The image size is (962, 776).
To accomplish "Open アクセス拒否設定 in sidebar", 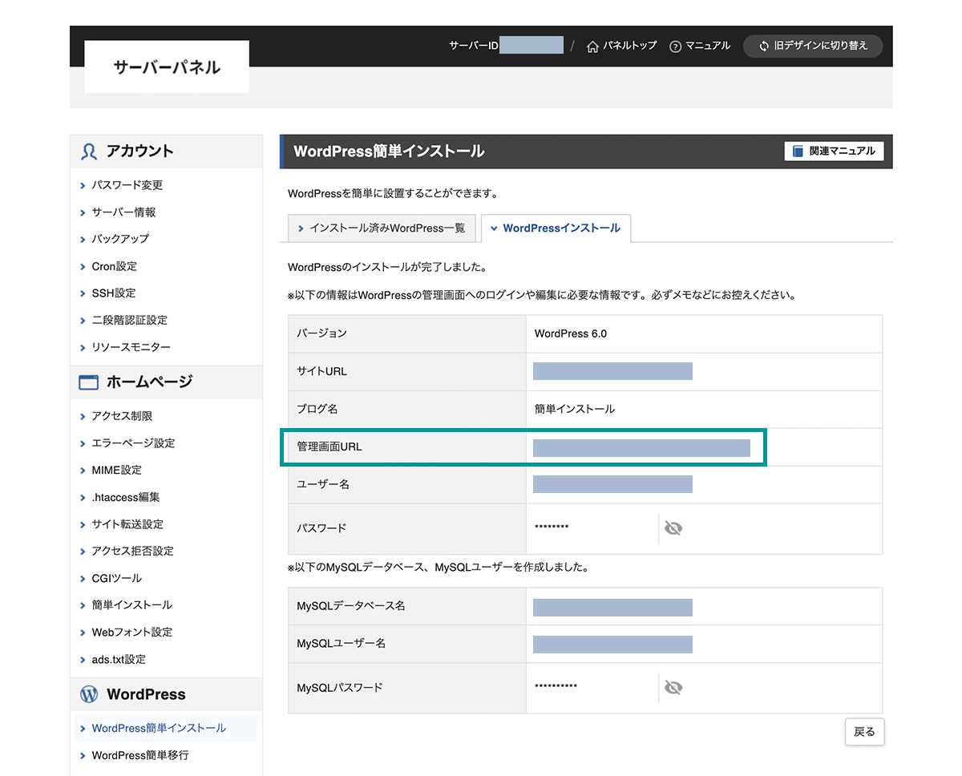I will (x=133, y=551).
